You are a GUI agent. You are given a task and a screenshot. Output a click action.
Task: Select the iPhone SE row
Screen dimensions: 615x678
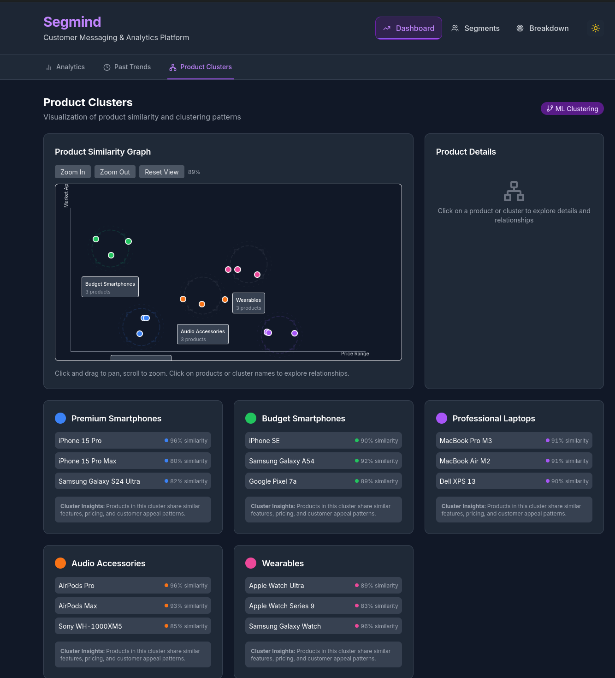pos(324,440)
